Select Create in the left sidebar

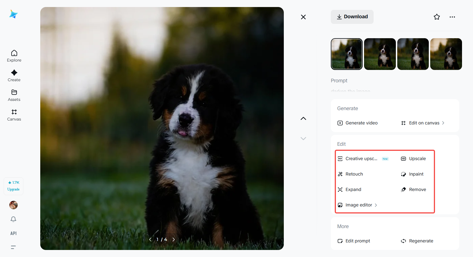(14, 75)
